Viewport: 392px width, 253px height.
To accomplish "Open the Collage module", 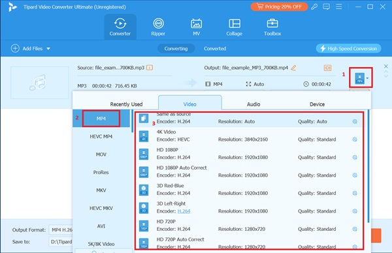I will tap(235, 27).
